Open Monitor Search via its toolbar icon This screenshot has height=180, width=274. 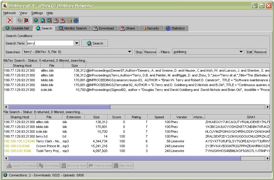tap(49, 20)
